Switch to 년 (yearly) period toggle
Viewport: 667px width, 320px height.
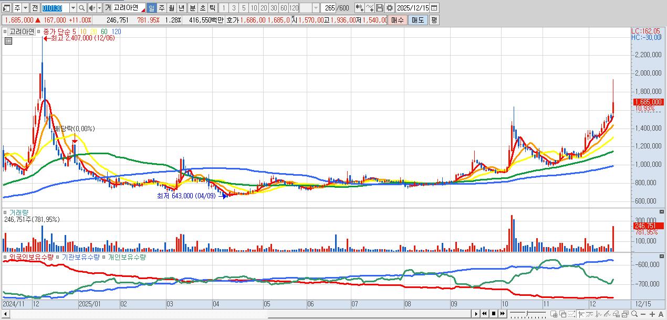click(181, 8)
